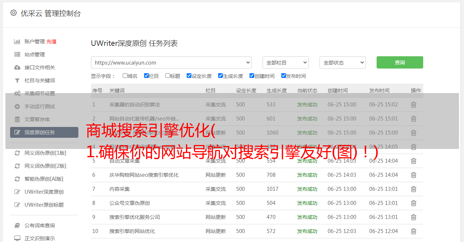The image size is (464, 242).
Task: Click the 当前状态 column header
Action: pos(307,91)
